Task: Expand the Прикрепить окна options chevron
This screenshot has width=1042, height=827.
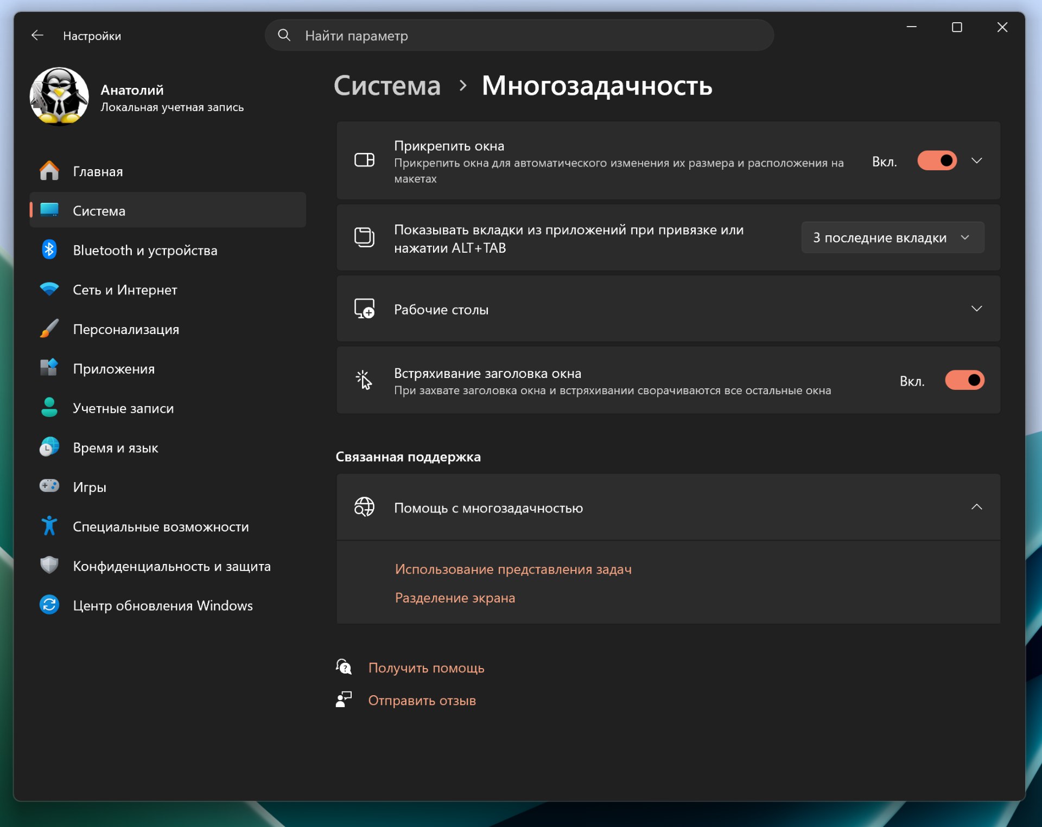Action: (976, 161)
